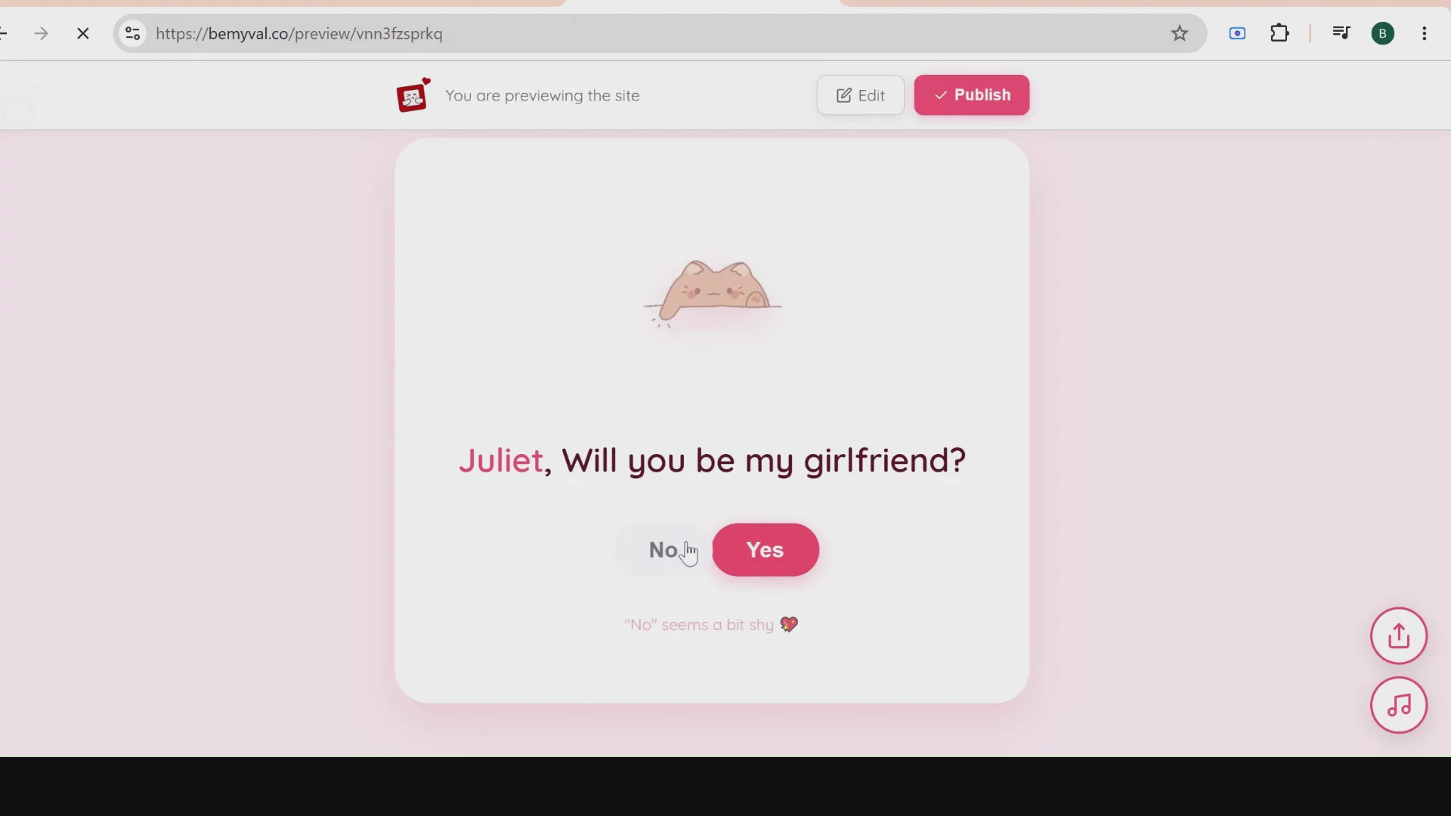Click "Will you be my girlfriend?" heading
Image resolution: width=1451 pixels, height=816 pixels.
click(764, 461)
